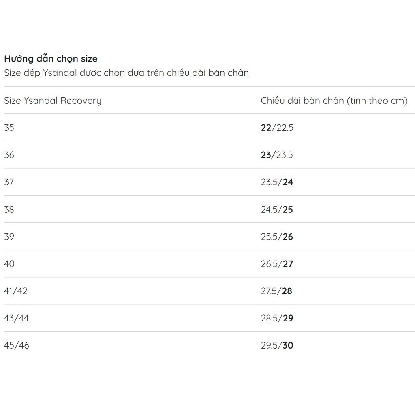Click the 22/22.5 foot length cell
415x415 pixels.
point(277,128)
